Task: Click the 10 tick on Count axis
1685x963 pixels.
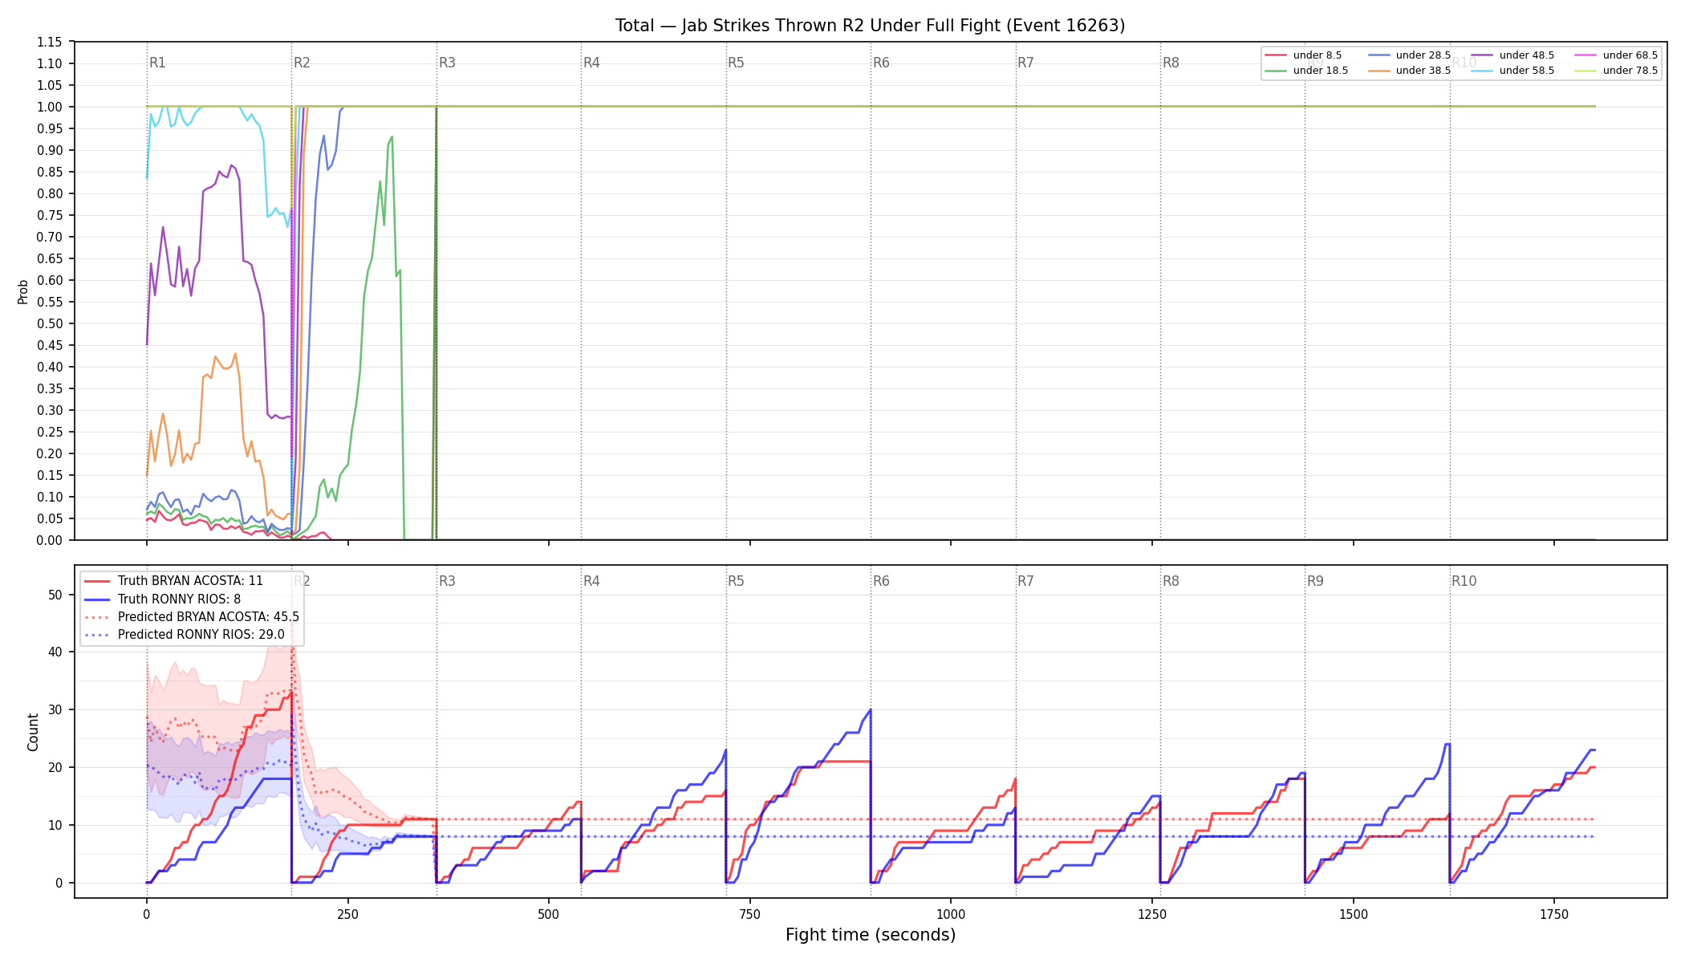Action: tap(55, 825)
